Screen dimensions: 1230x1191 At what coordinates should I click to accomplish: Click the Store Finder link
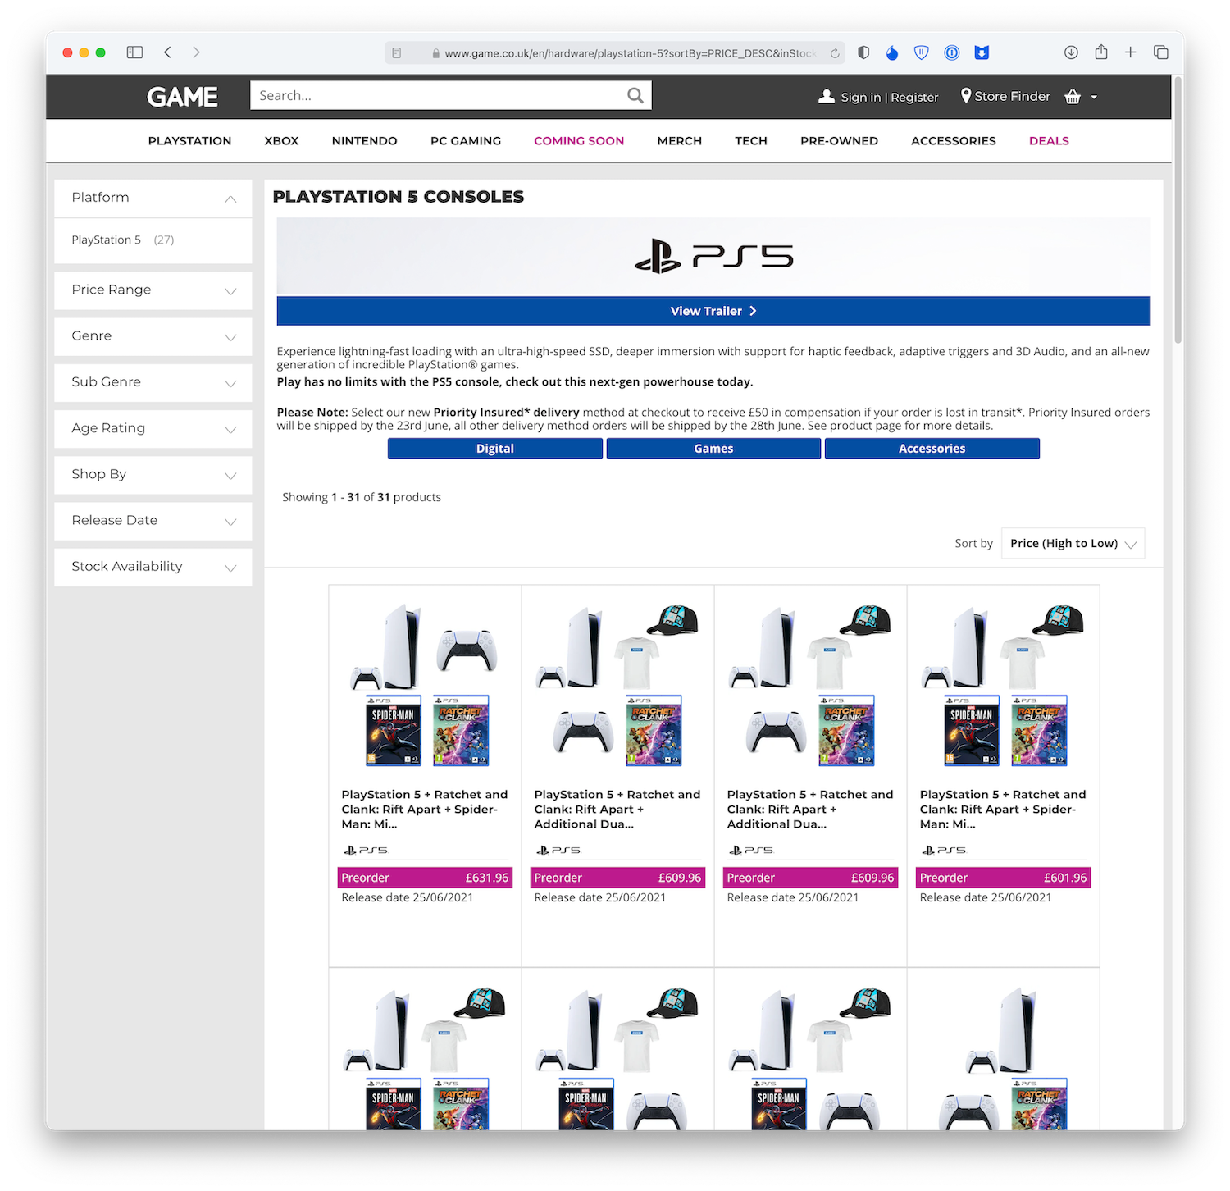[x=1012, y=96]
